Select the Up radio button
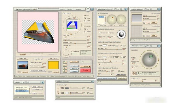The height and width of the screenshot is (103, 173). tap(85, 29)
